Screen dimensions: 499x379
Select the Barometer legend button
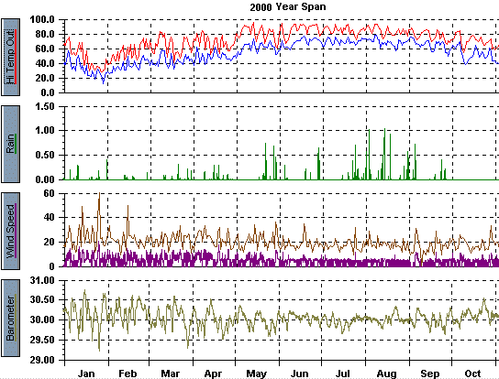click(x=11, y=318)
